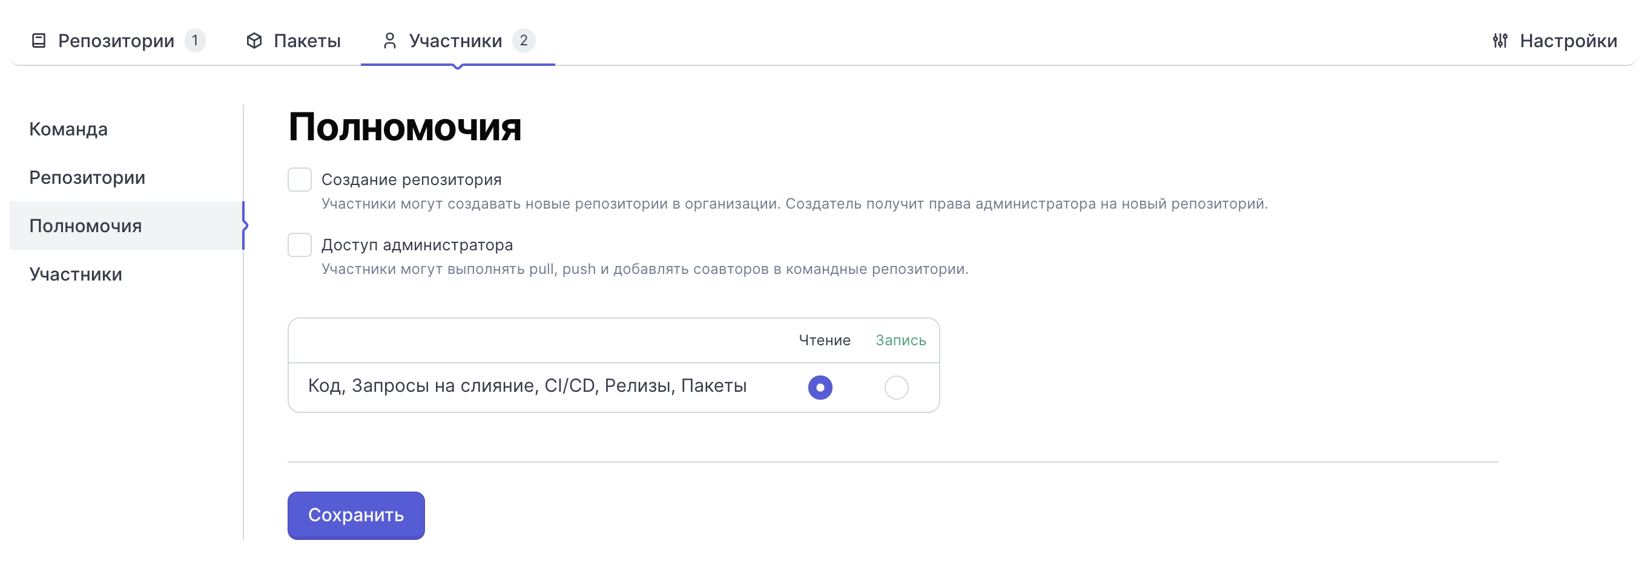Click the Настройки sliders icon

click(x=1500, y=41)
